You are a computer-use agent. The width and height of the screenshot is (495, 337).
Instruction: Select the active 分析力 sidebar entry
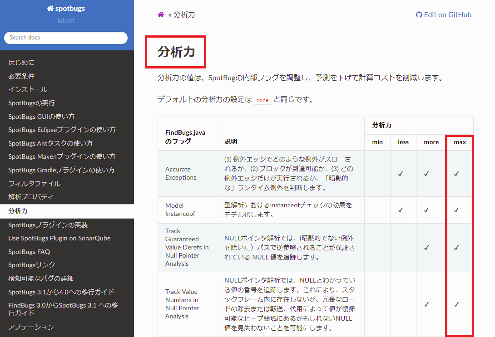(67, 211)
